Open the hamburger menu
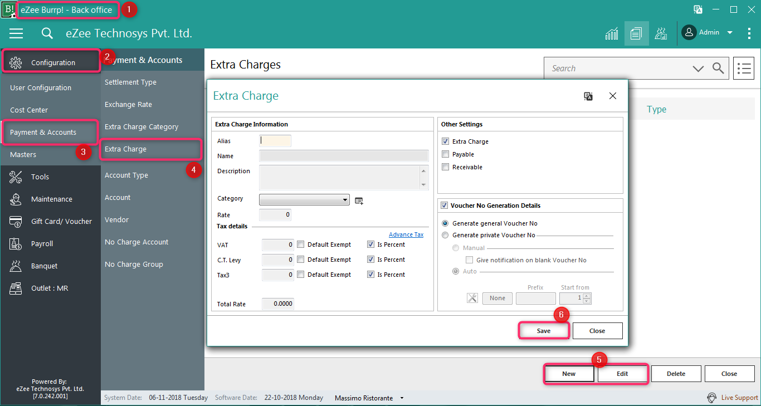The width and height of the screenshot is (761, 406). 16,33
